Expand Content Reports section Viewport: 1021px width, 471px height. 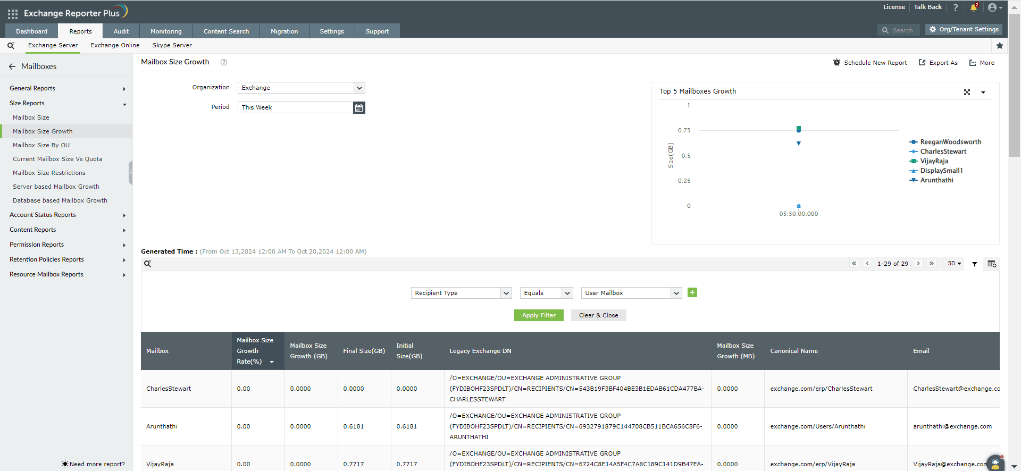tap(66, 230)
